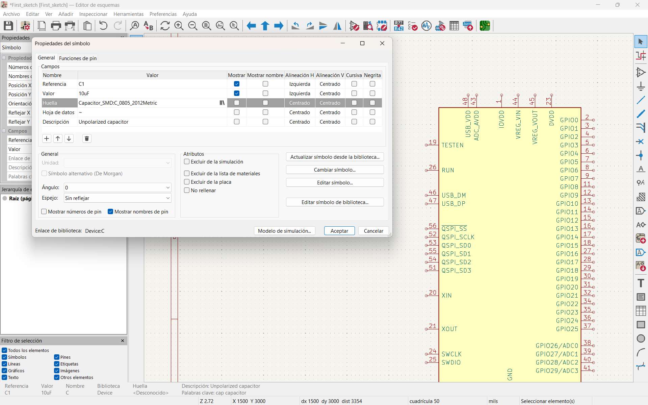Open the simulator (sine wave icon)

[x=426, y=26]
